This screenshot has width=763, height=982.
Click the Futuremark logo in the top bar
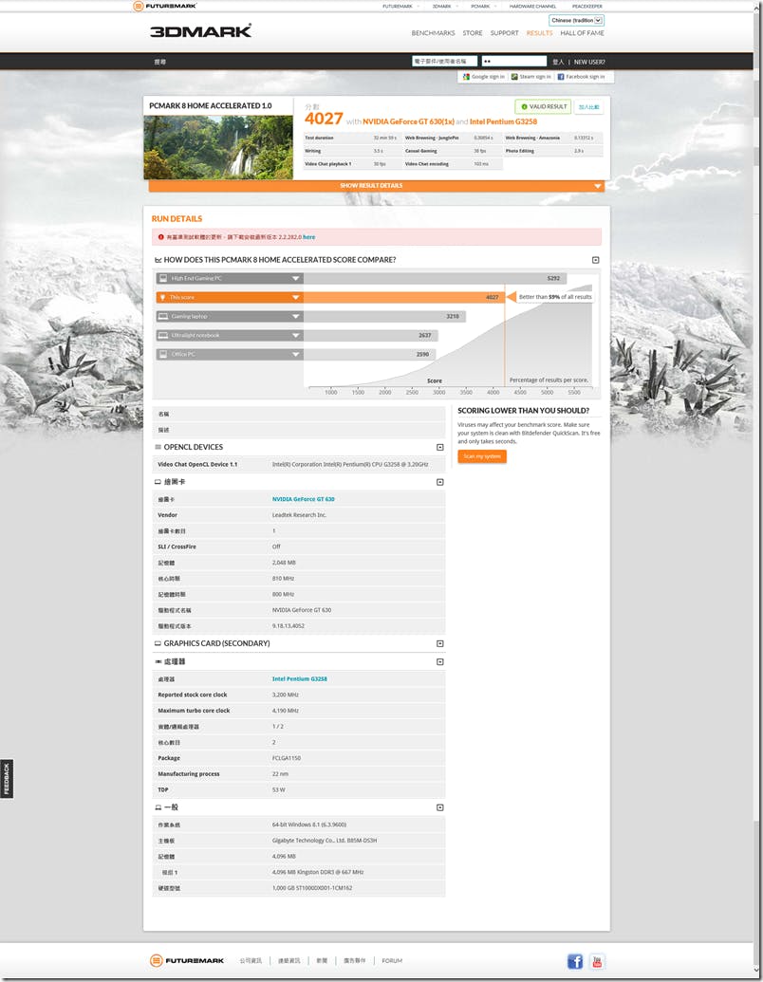(x=165, y=7)
